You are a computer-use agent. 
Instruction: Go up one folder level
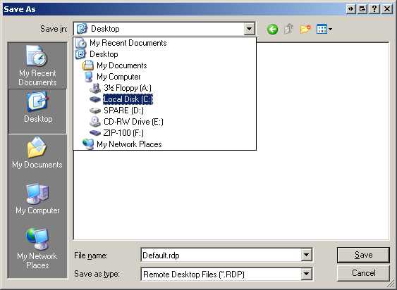click(x=288, y=29)
